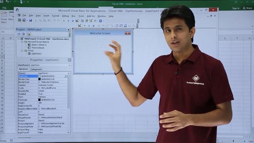Click BorderColor black color swatch

pyautogui.click(x=39, y=79)
